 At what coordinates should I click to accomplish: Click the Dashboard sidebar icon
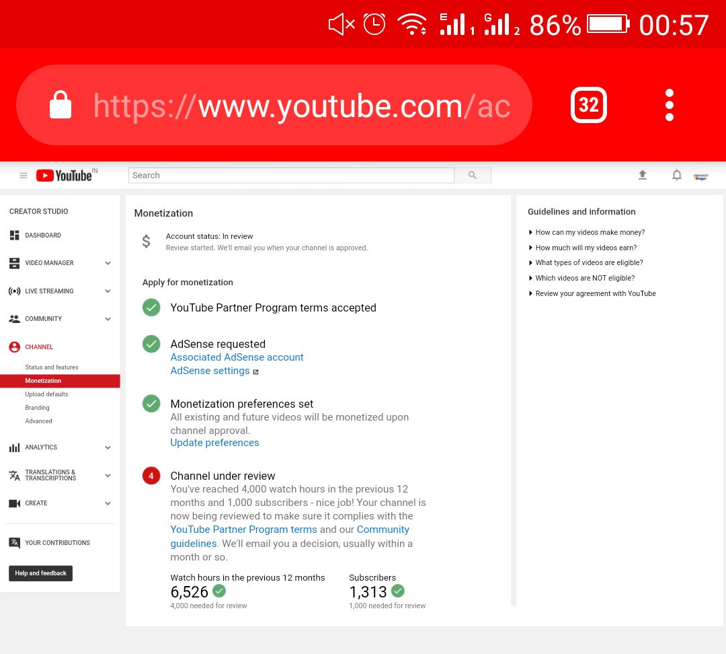pos(14,235)
